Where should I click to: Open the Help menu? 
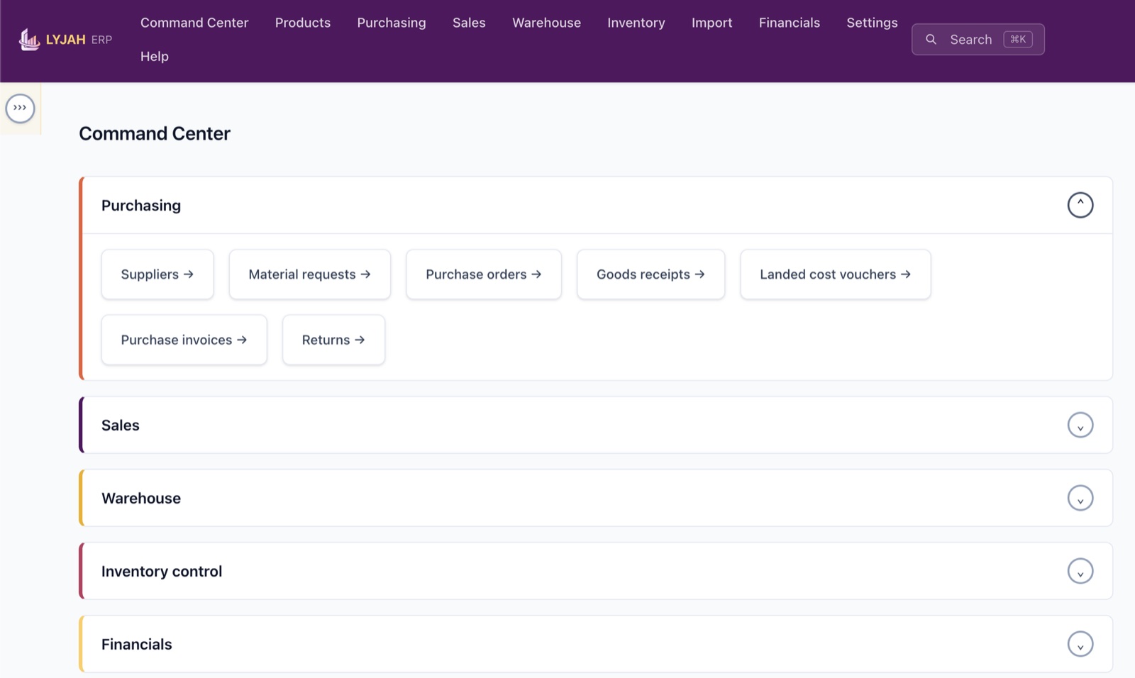[155, 56]
